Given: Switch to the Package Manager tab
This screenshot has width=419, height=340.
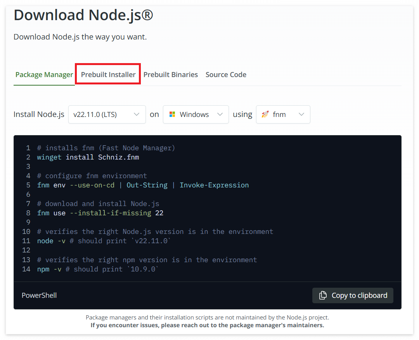Looking at the screenshot, I should tap(44, 75).
